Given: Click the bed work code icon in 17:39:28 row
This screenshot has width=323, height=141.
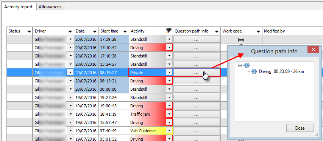Looking at the screenshot, I should point(241,39).
